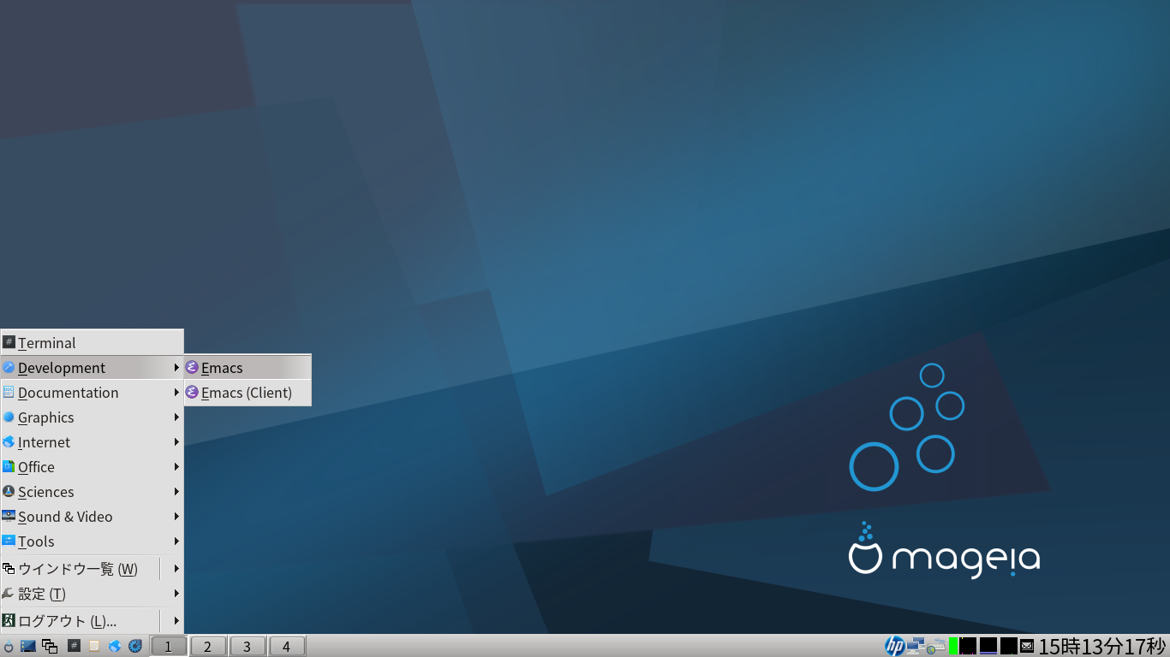Viewport: 1170px width, 657px height.
Task: Click the Graphics category icon
Action: pyautogui.click(x=9, y=417)
